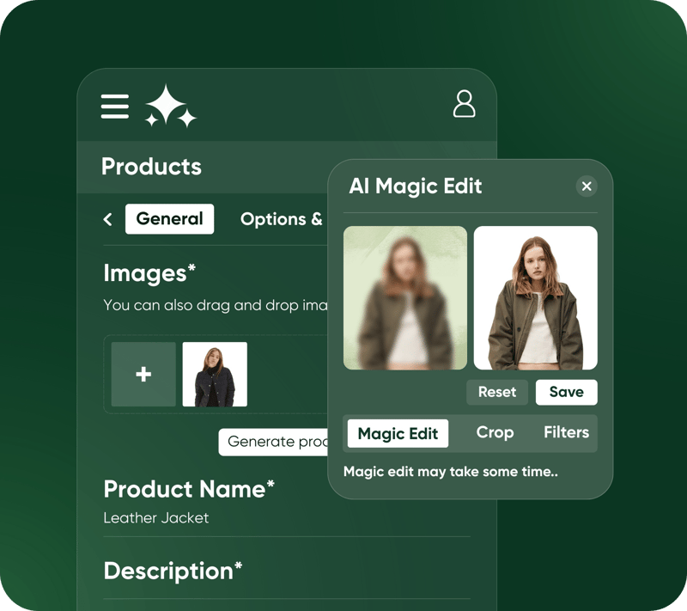The image size is (687, 611).
Task: Click the edited white-background image preview
Action: (535, 298)
